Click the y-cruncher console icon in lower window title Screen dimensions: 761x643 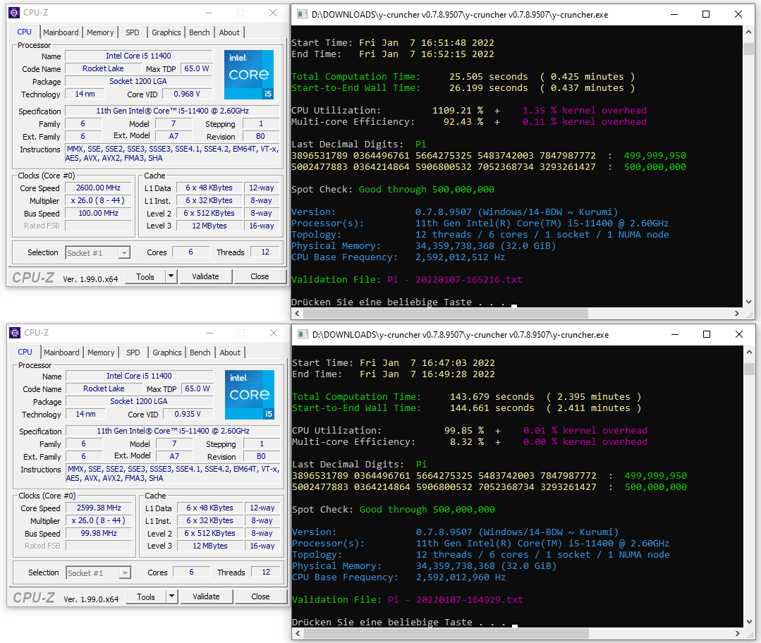click(303, 334)
